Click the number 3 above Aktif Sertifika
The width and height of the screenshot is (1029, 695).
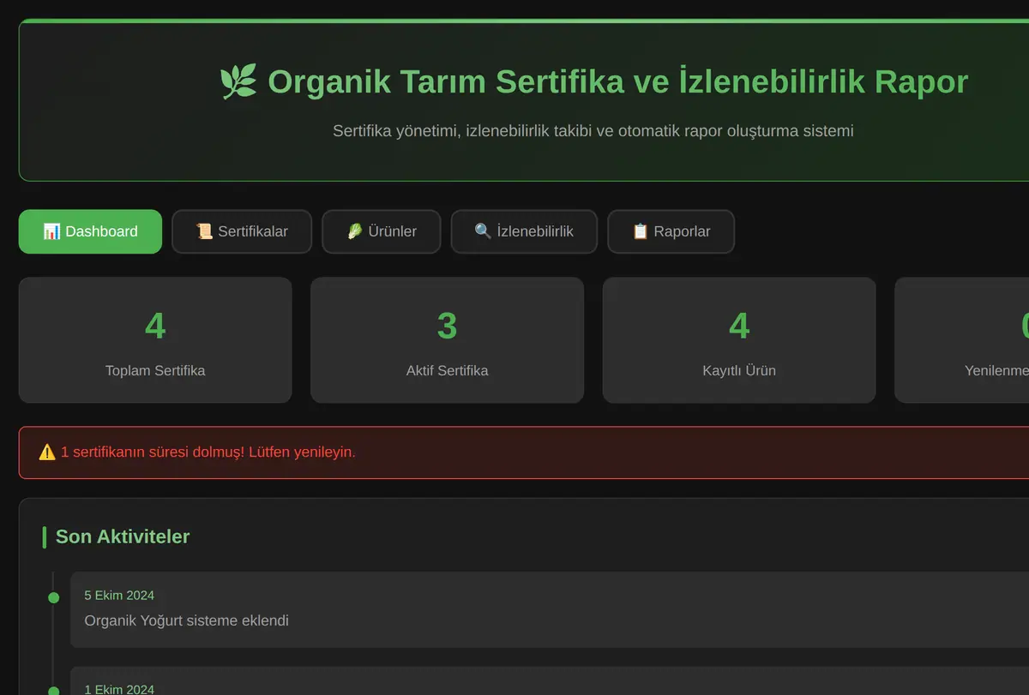coord(447,326)
